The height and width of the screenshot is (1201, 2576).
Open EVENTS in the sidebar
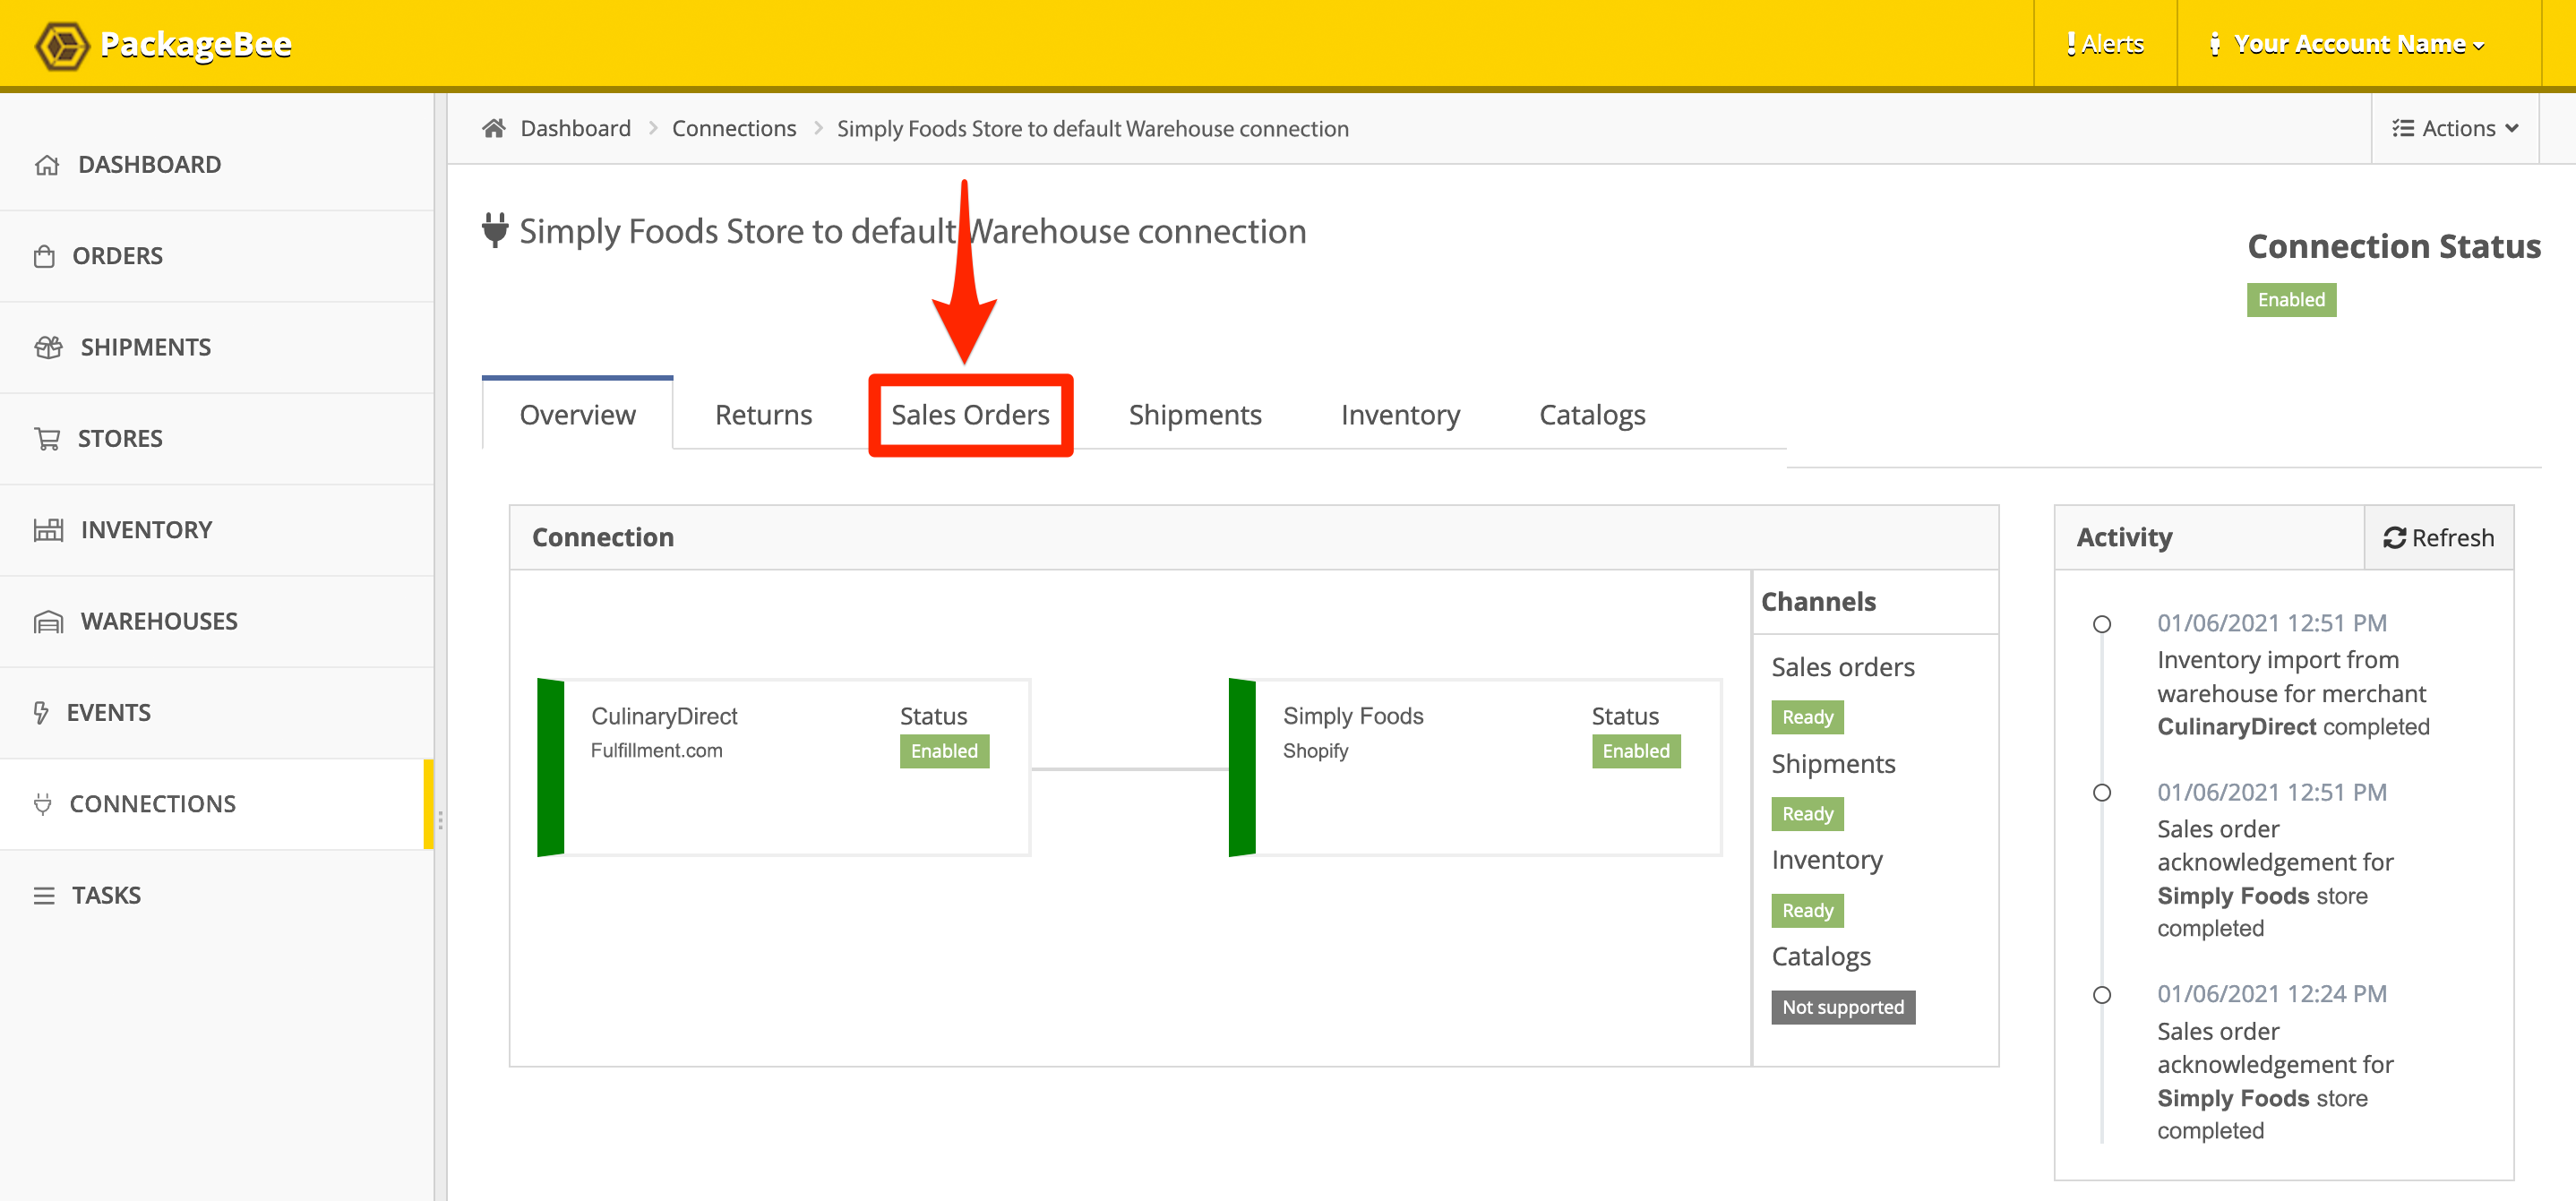pos(217,713)
